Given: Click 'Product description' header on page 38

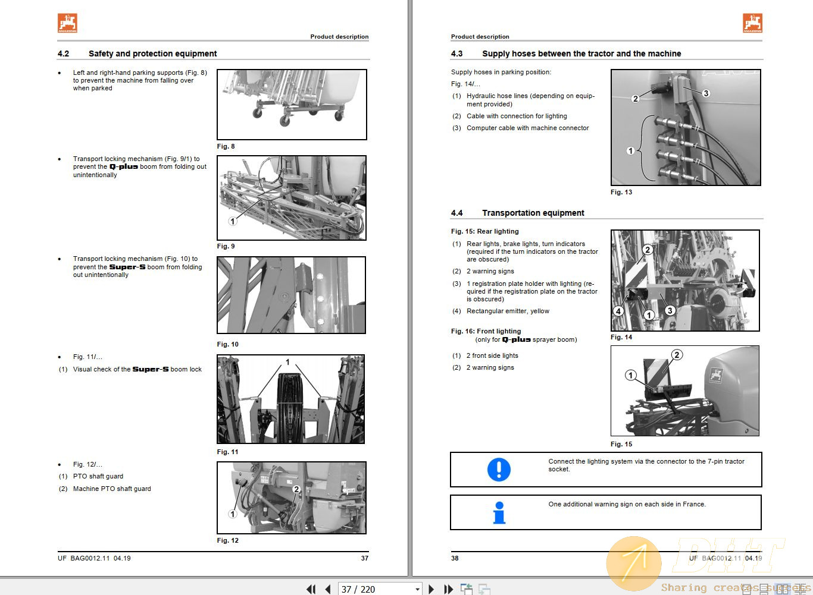Looking at the screenshot, I should pos(480,37).
